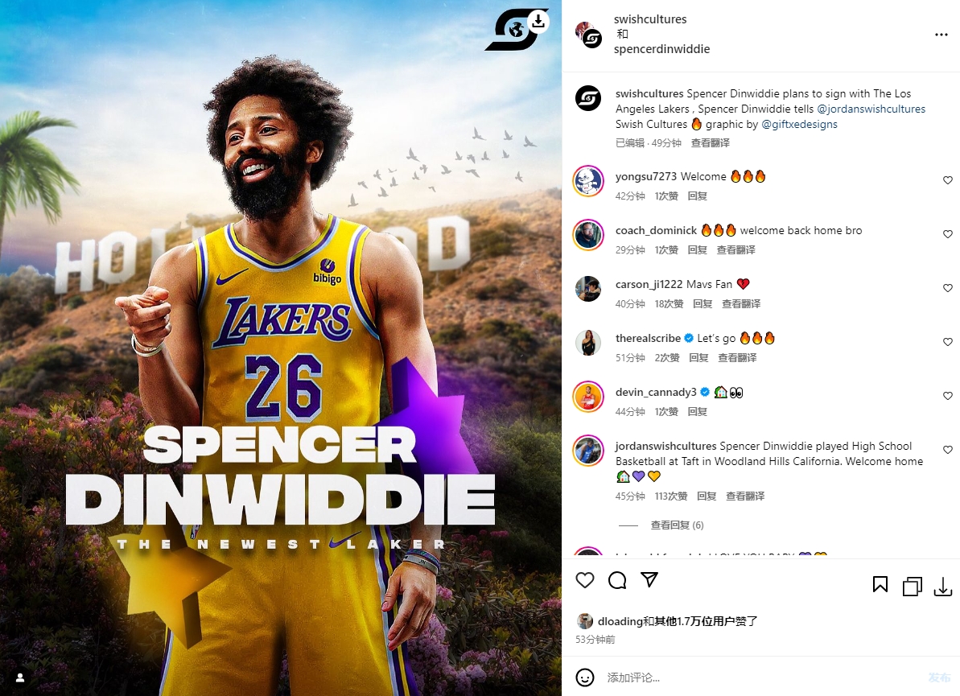Like carson_ji1222's Mavs Fan comment
This screenshot has width=960, height=696.
(948, 288)
